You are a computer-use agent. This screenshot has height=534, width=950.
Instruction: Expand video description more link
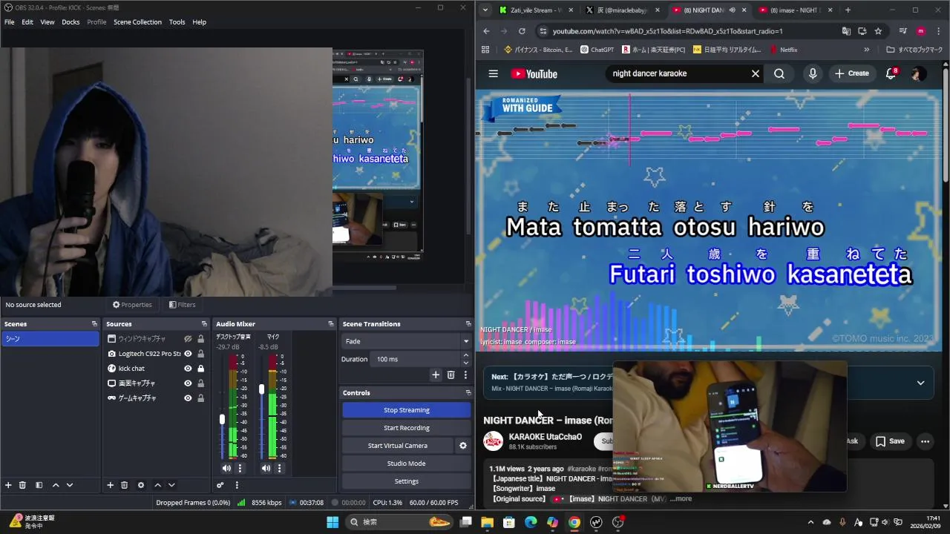tap(681, 499)
